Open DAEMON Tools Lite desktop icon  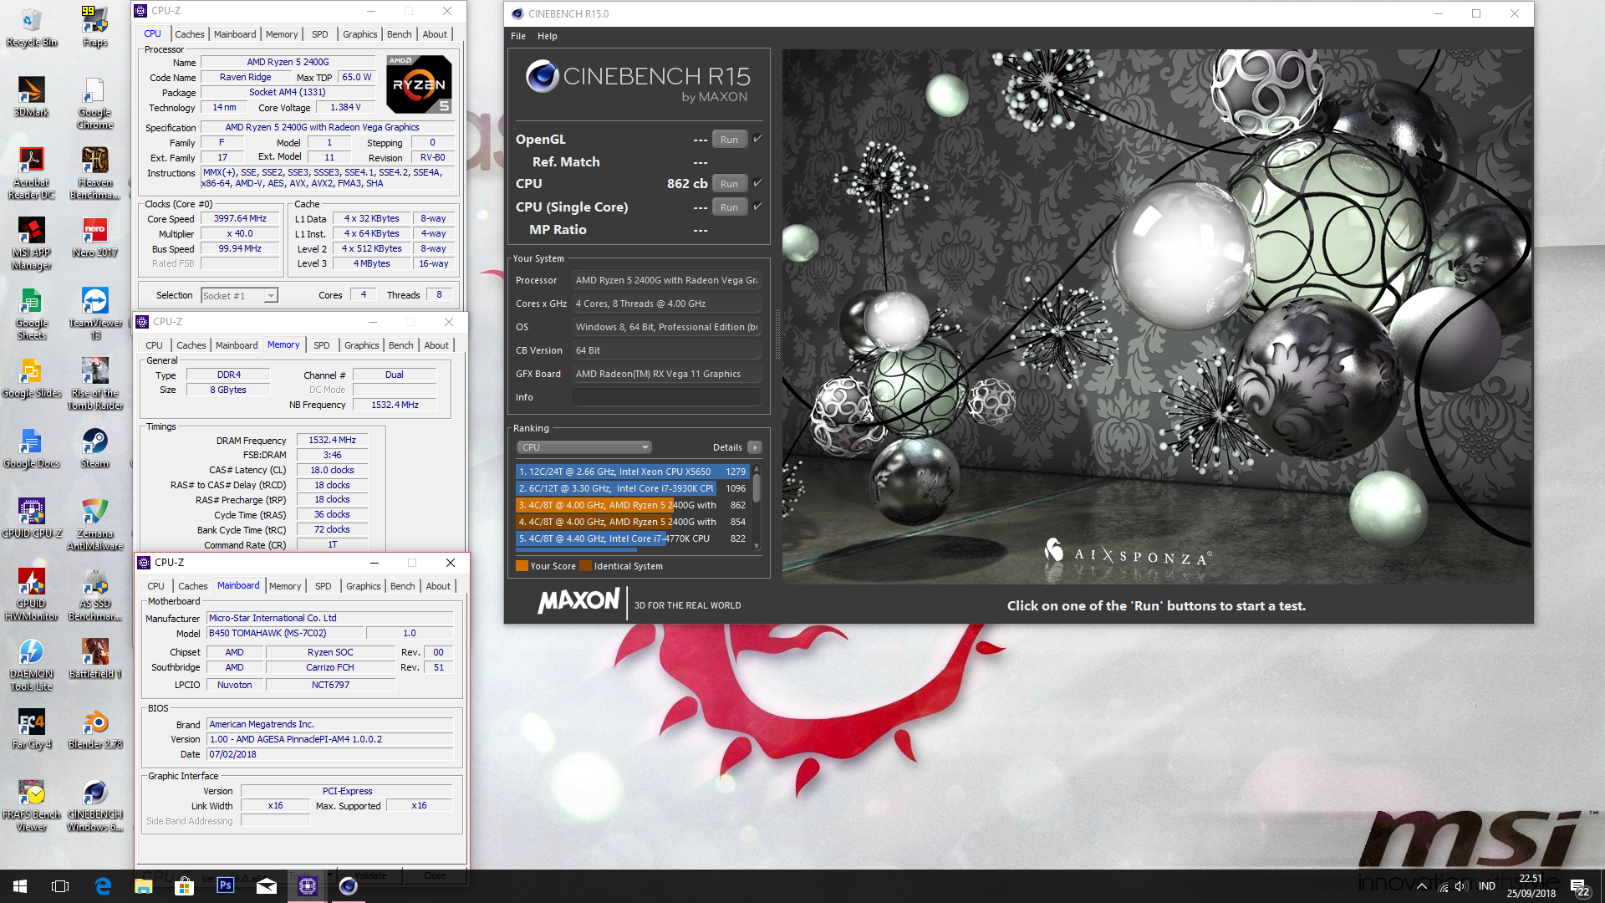tap(32, 666)
